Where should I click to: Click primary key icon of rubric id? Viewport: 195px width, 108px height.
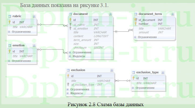click(x=9, y=22)
